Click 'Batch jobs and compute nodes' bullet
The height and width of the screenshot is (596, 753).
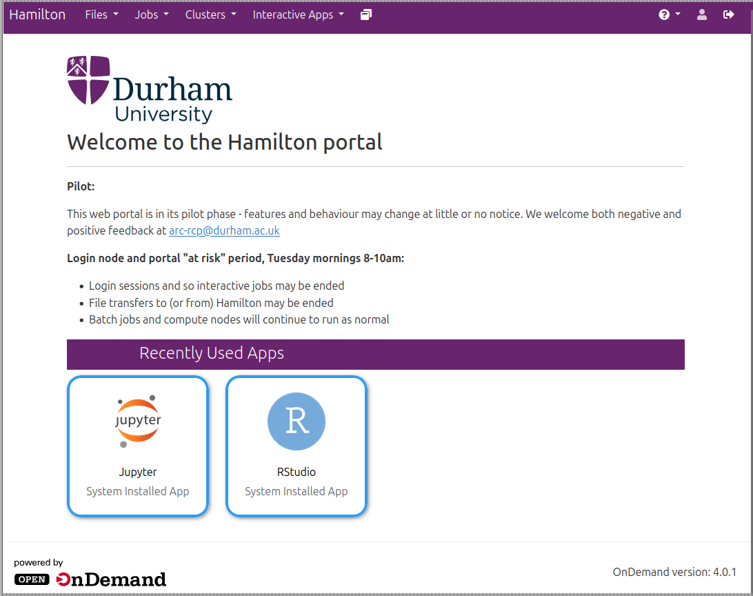pos(239,320)
